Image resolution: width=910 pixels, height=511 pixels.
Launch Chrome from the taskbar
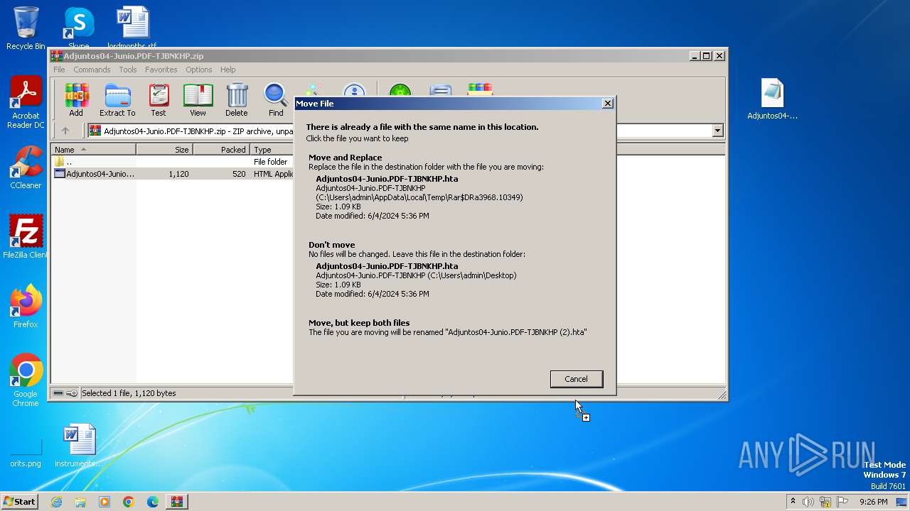[x=129, y=502]
